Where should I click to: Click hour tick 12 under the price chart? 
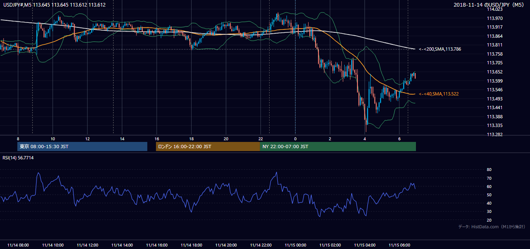88,139
